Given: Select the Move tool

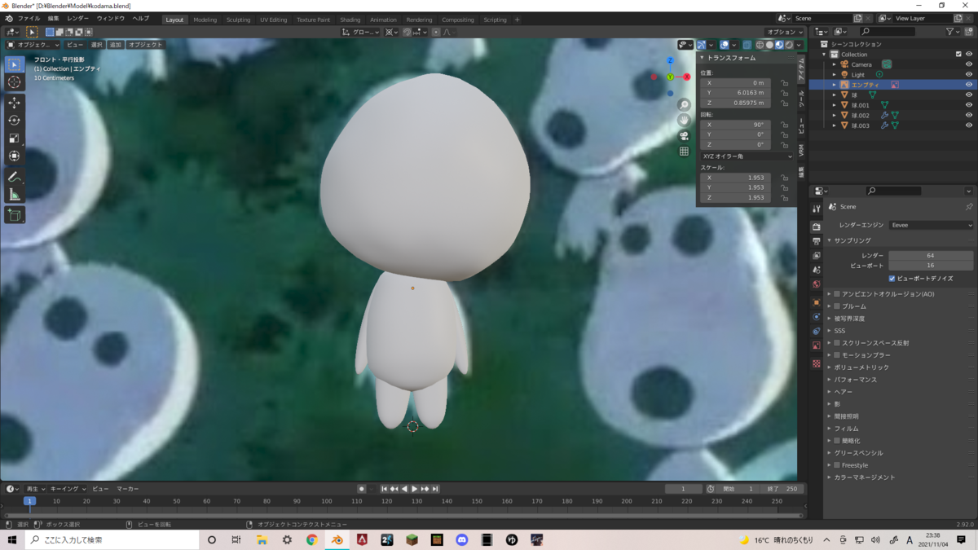Looking at the screenshot, I should click(x=15, y=103).
